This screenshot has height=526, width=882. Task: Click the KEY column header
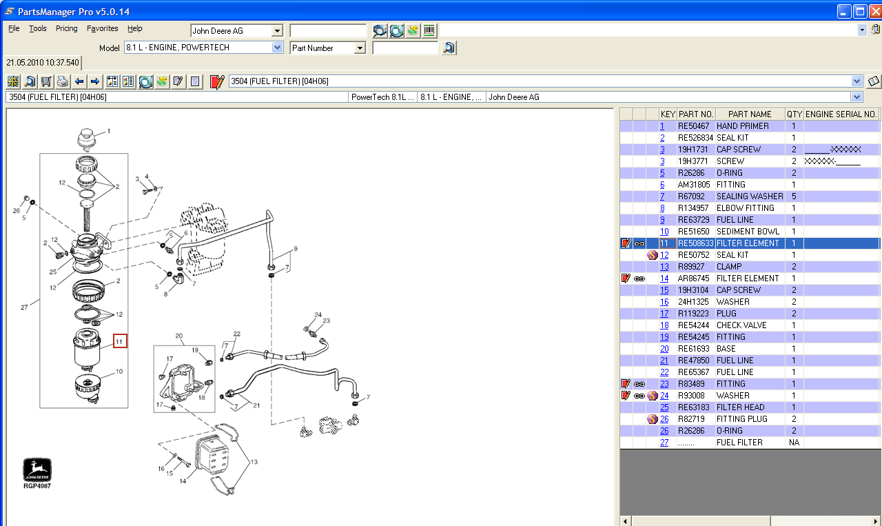tap(668, 114)
